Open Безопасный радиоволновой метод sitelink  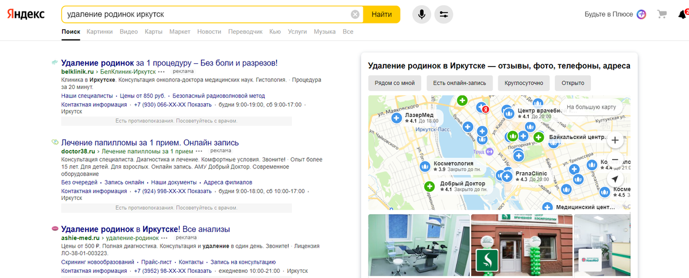click(x=219, y=96)
